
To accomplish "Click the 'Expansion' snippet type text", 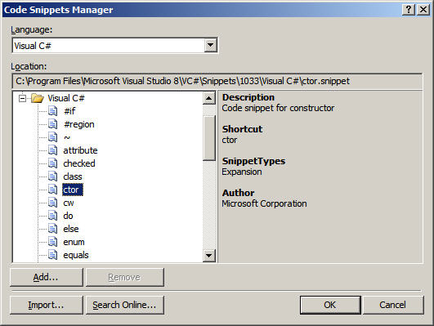I will pyautogui.click(x=242, y=172).
